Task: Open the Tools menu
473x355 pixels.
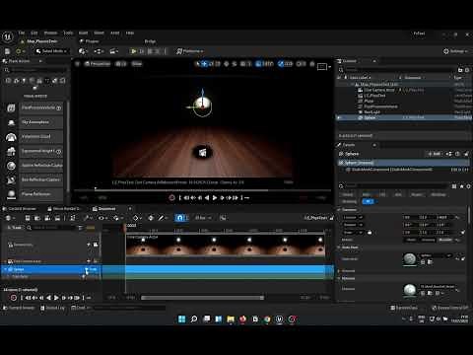Action: coord(68,33)
